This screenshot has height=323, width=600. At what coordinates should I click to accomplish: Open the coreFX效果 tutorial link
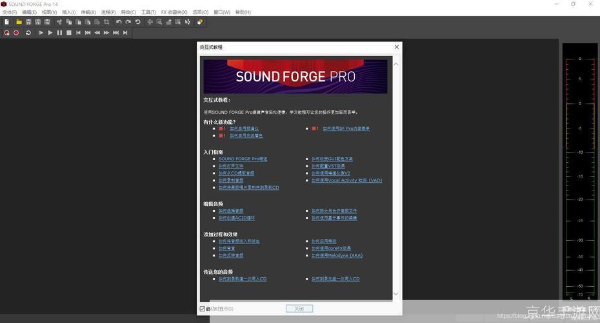point(332,248)
